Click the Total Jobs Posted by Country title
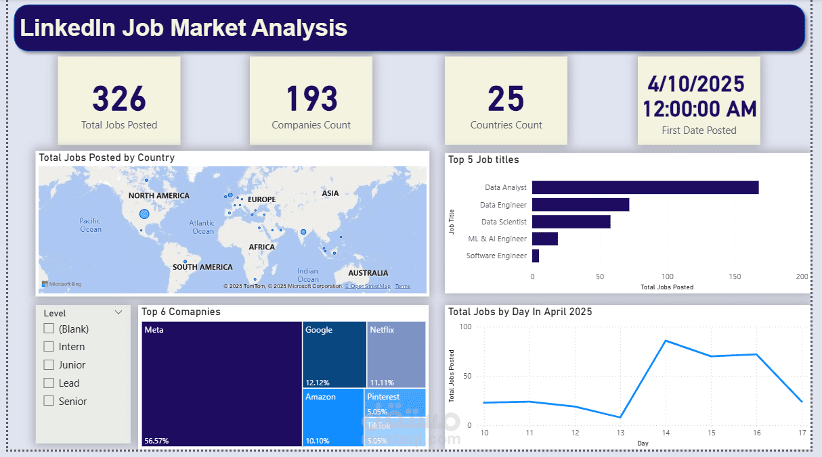This screenshot has width=822, height=457. (x=107, y=158)
